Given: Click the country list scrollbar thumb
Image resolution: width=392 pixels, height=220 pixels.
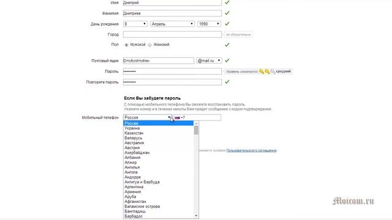Looking at the screenshot, I should 196,130.
